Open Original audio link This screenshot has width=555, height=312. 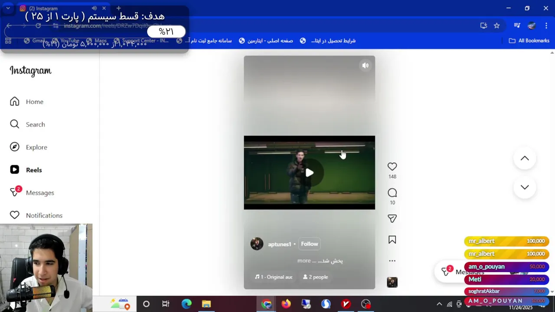274,277
